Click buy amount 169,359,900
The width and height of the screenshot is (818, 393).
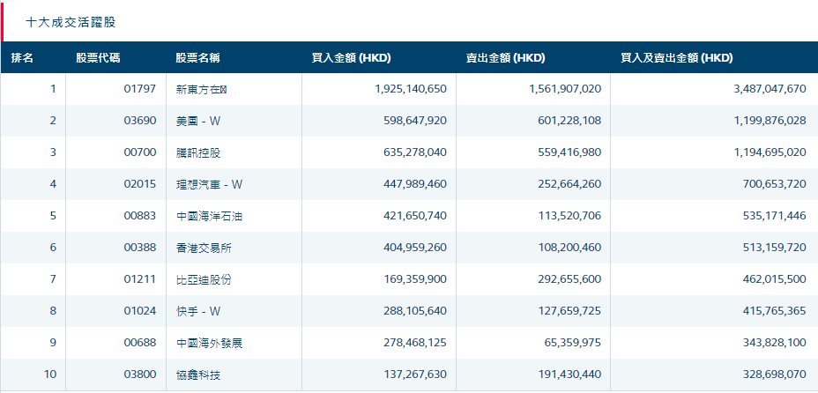point(417,279)
